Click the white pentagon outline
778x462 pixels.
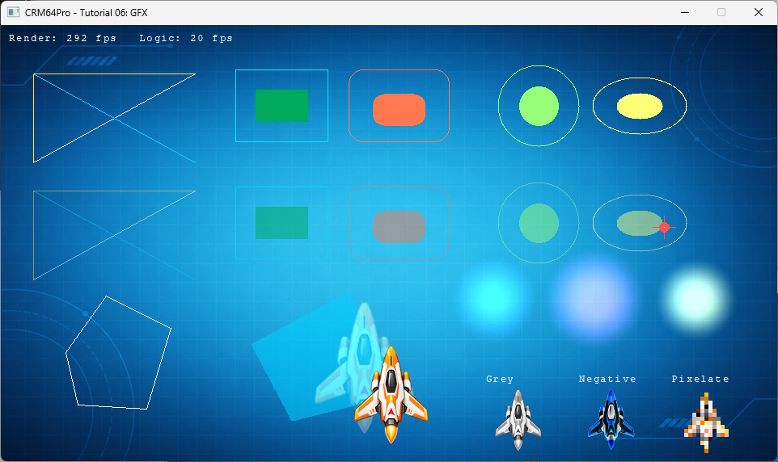click(x=119, y=353)
